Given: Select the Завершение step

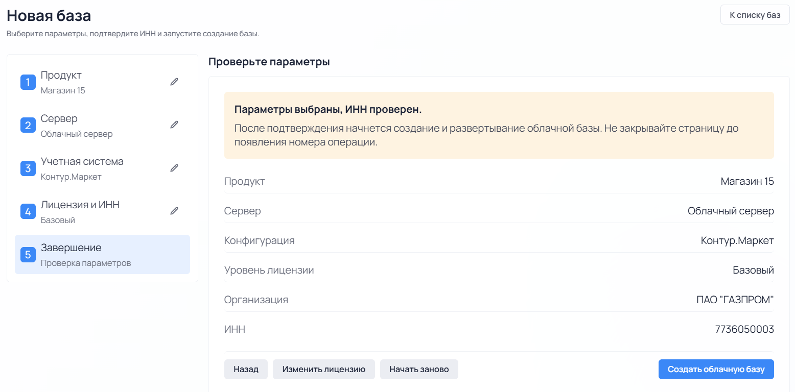Looking at the screenshot, I should coord(102,254).
